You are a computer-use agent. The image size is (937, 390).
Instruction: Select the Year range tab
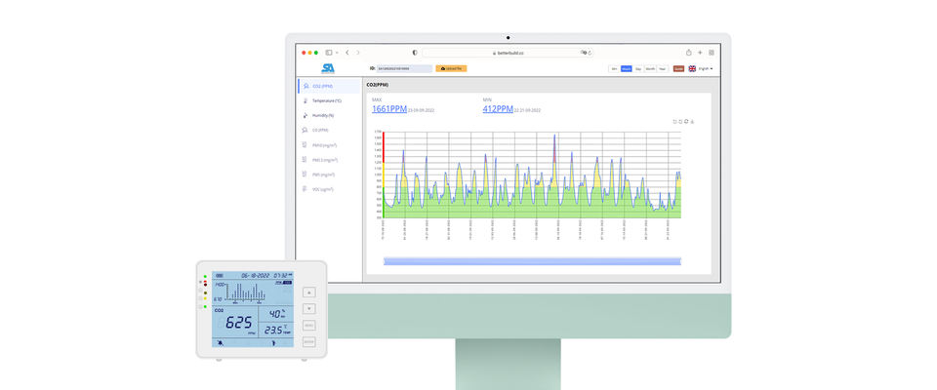(662, 68)
